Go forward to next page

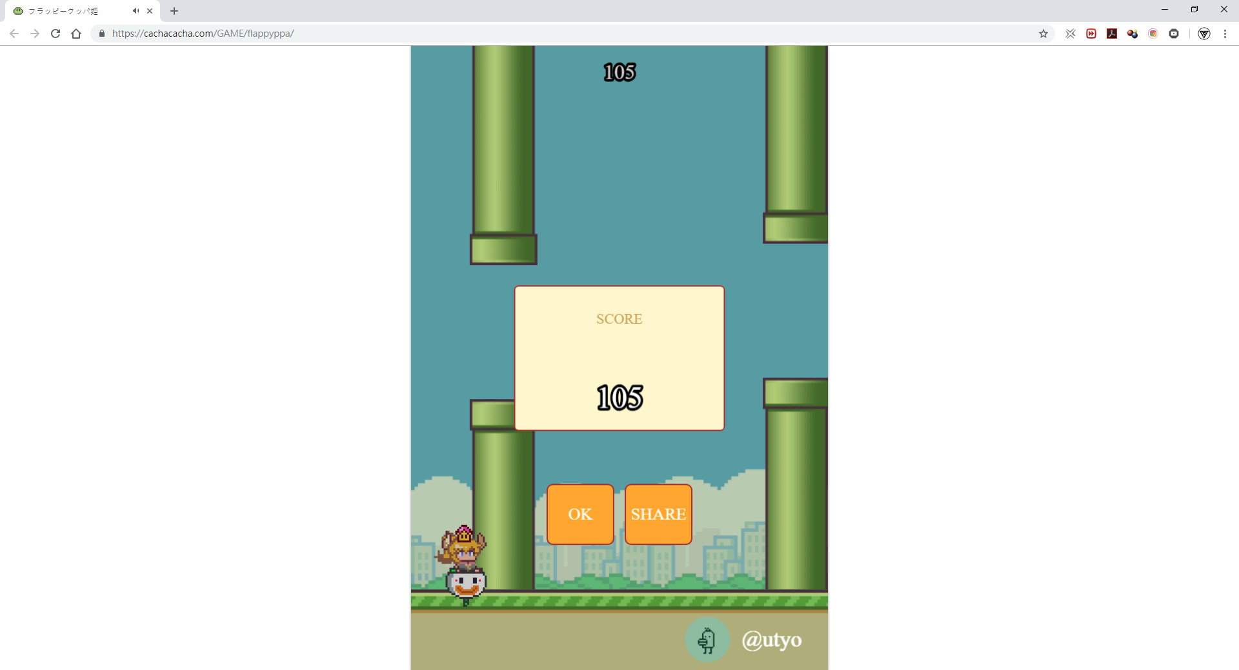pos(35,34)
